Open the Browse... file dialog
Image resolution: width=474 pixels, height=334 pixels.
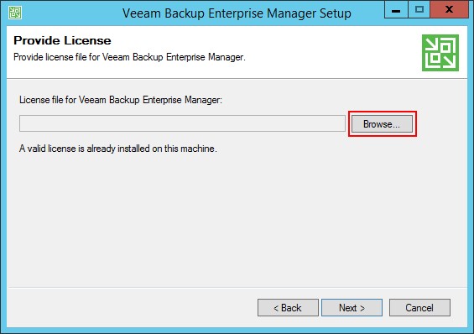382,124
